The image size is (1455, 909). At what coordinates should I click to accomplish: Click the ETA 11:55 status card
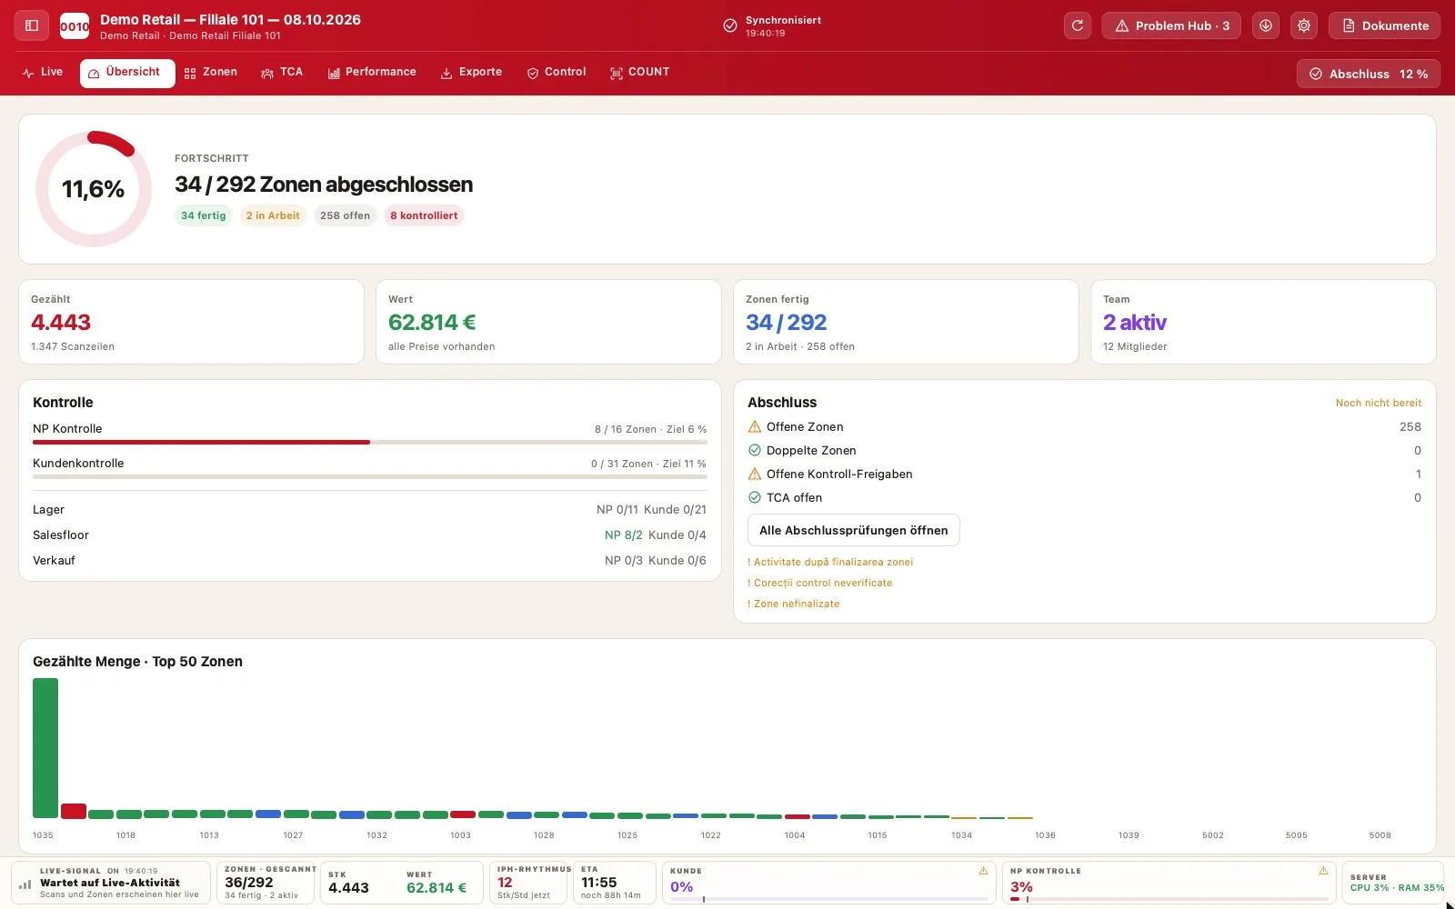click(615, 883)
